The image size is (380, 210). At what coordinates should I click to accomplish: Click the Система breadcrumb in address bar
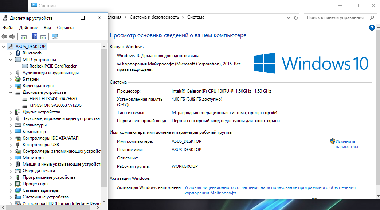[196, 17]
